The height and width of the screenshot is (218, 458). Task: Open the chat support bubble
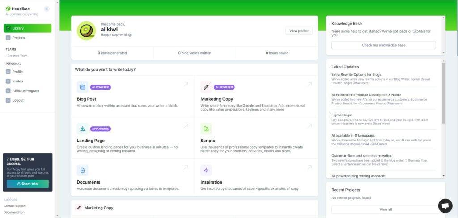(x=445, y=206)
